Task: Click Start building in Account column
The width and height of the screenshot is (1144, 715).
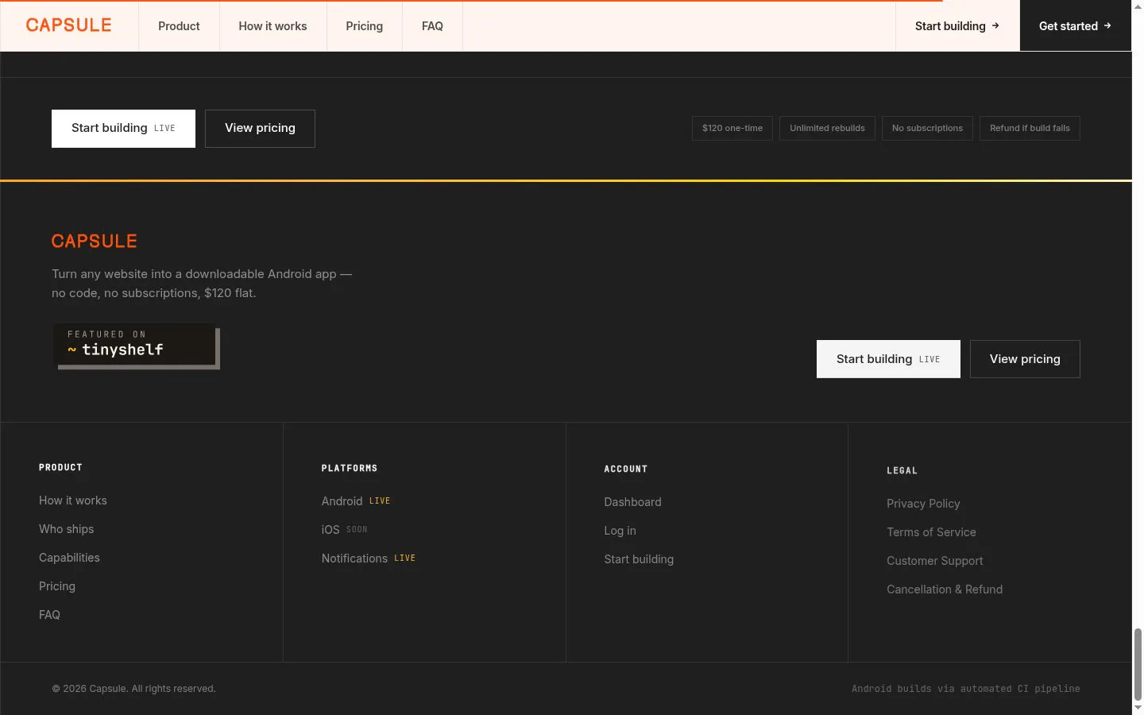Action: point(639,559)
